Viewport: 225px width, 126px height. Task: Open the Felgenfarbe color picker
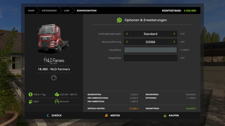(150, 58)
